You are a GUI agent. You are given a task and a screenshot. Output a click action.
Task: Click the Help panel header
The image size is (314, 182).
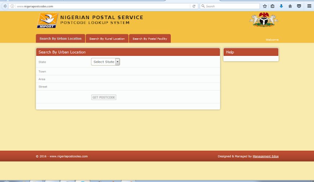251,52
